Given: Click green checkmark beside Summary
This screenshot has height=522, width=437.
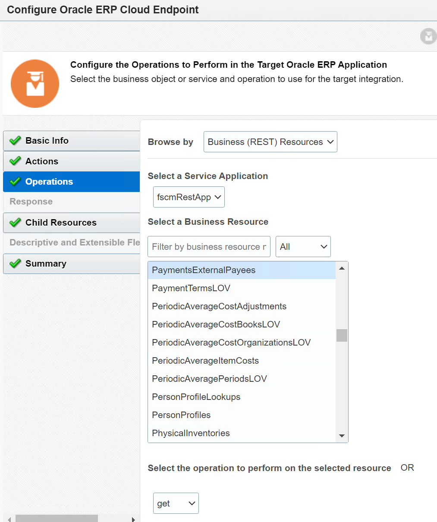Looking at the screenshot, I should (15, 264).
